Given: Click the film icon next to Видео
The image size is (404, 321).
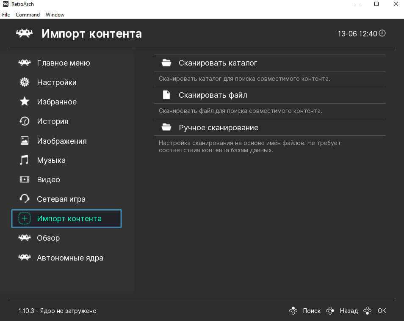Looking at the screenshot, I should click(x=25, y=180).
